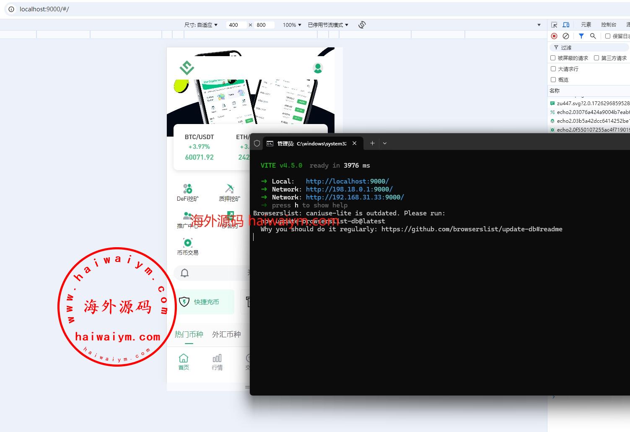Toggle the device toolbar icon

(566, 25)
